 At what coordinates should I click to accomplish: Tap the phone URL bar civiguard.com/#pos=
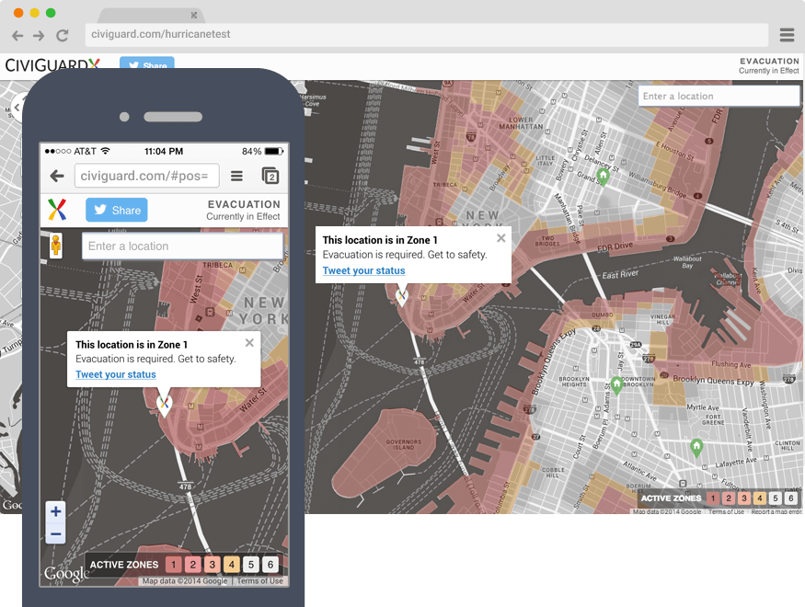147,176
